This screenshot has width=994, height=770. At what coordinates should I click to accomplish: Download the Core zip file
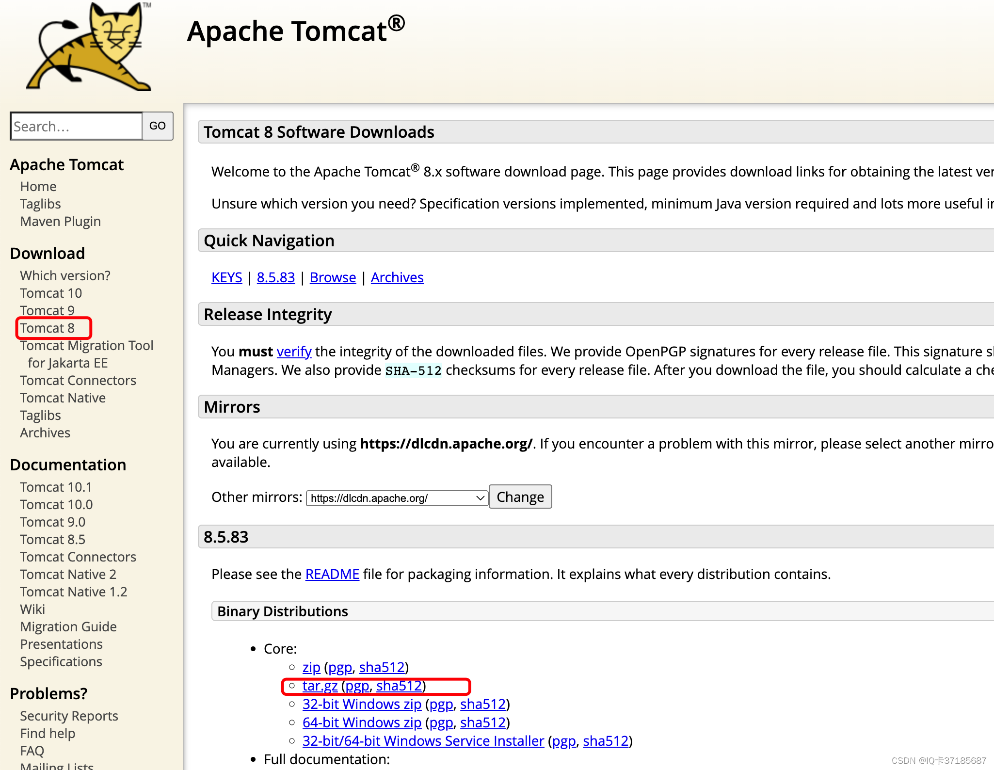point(311,667)
